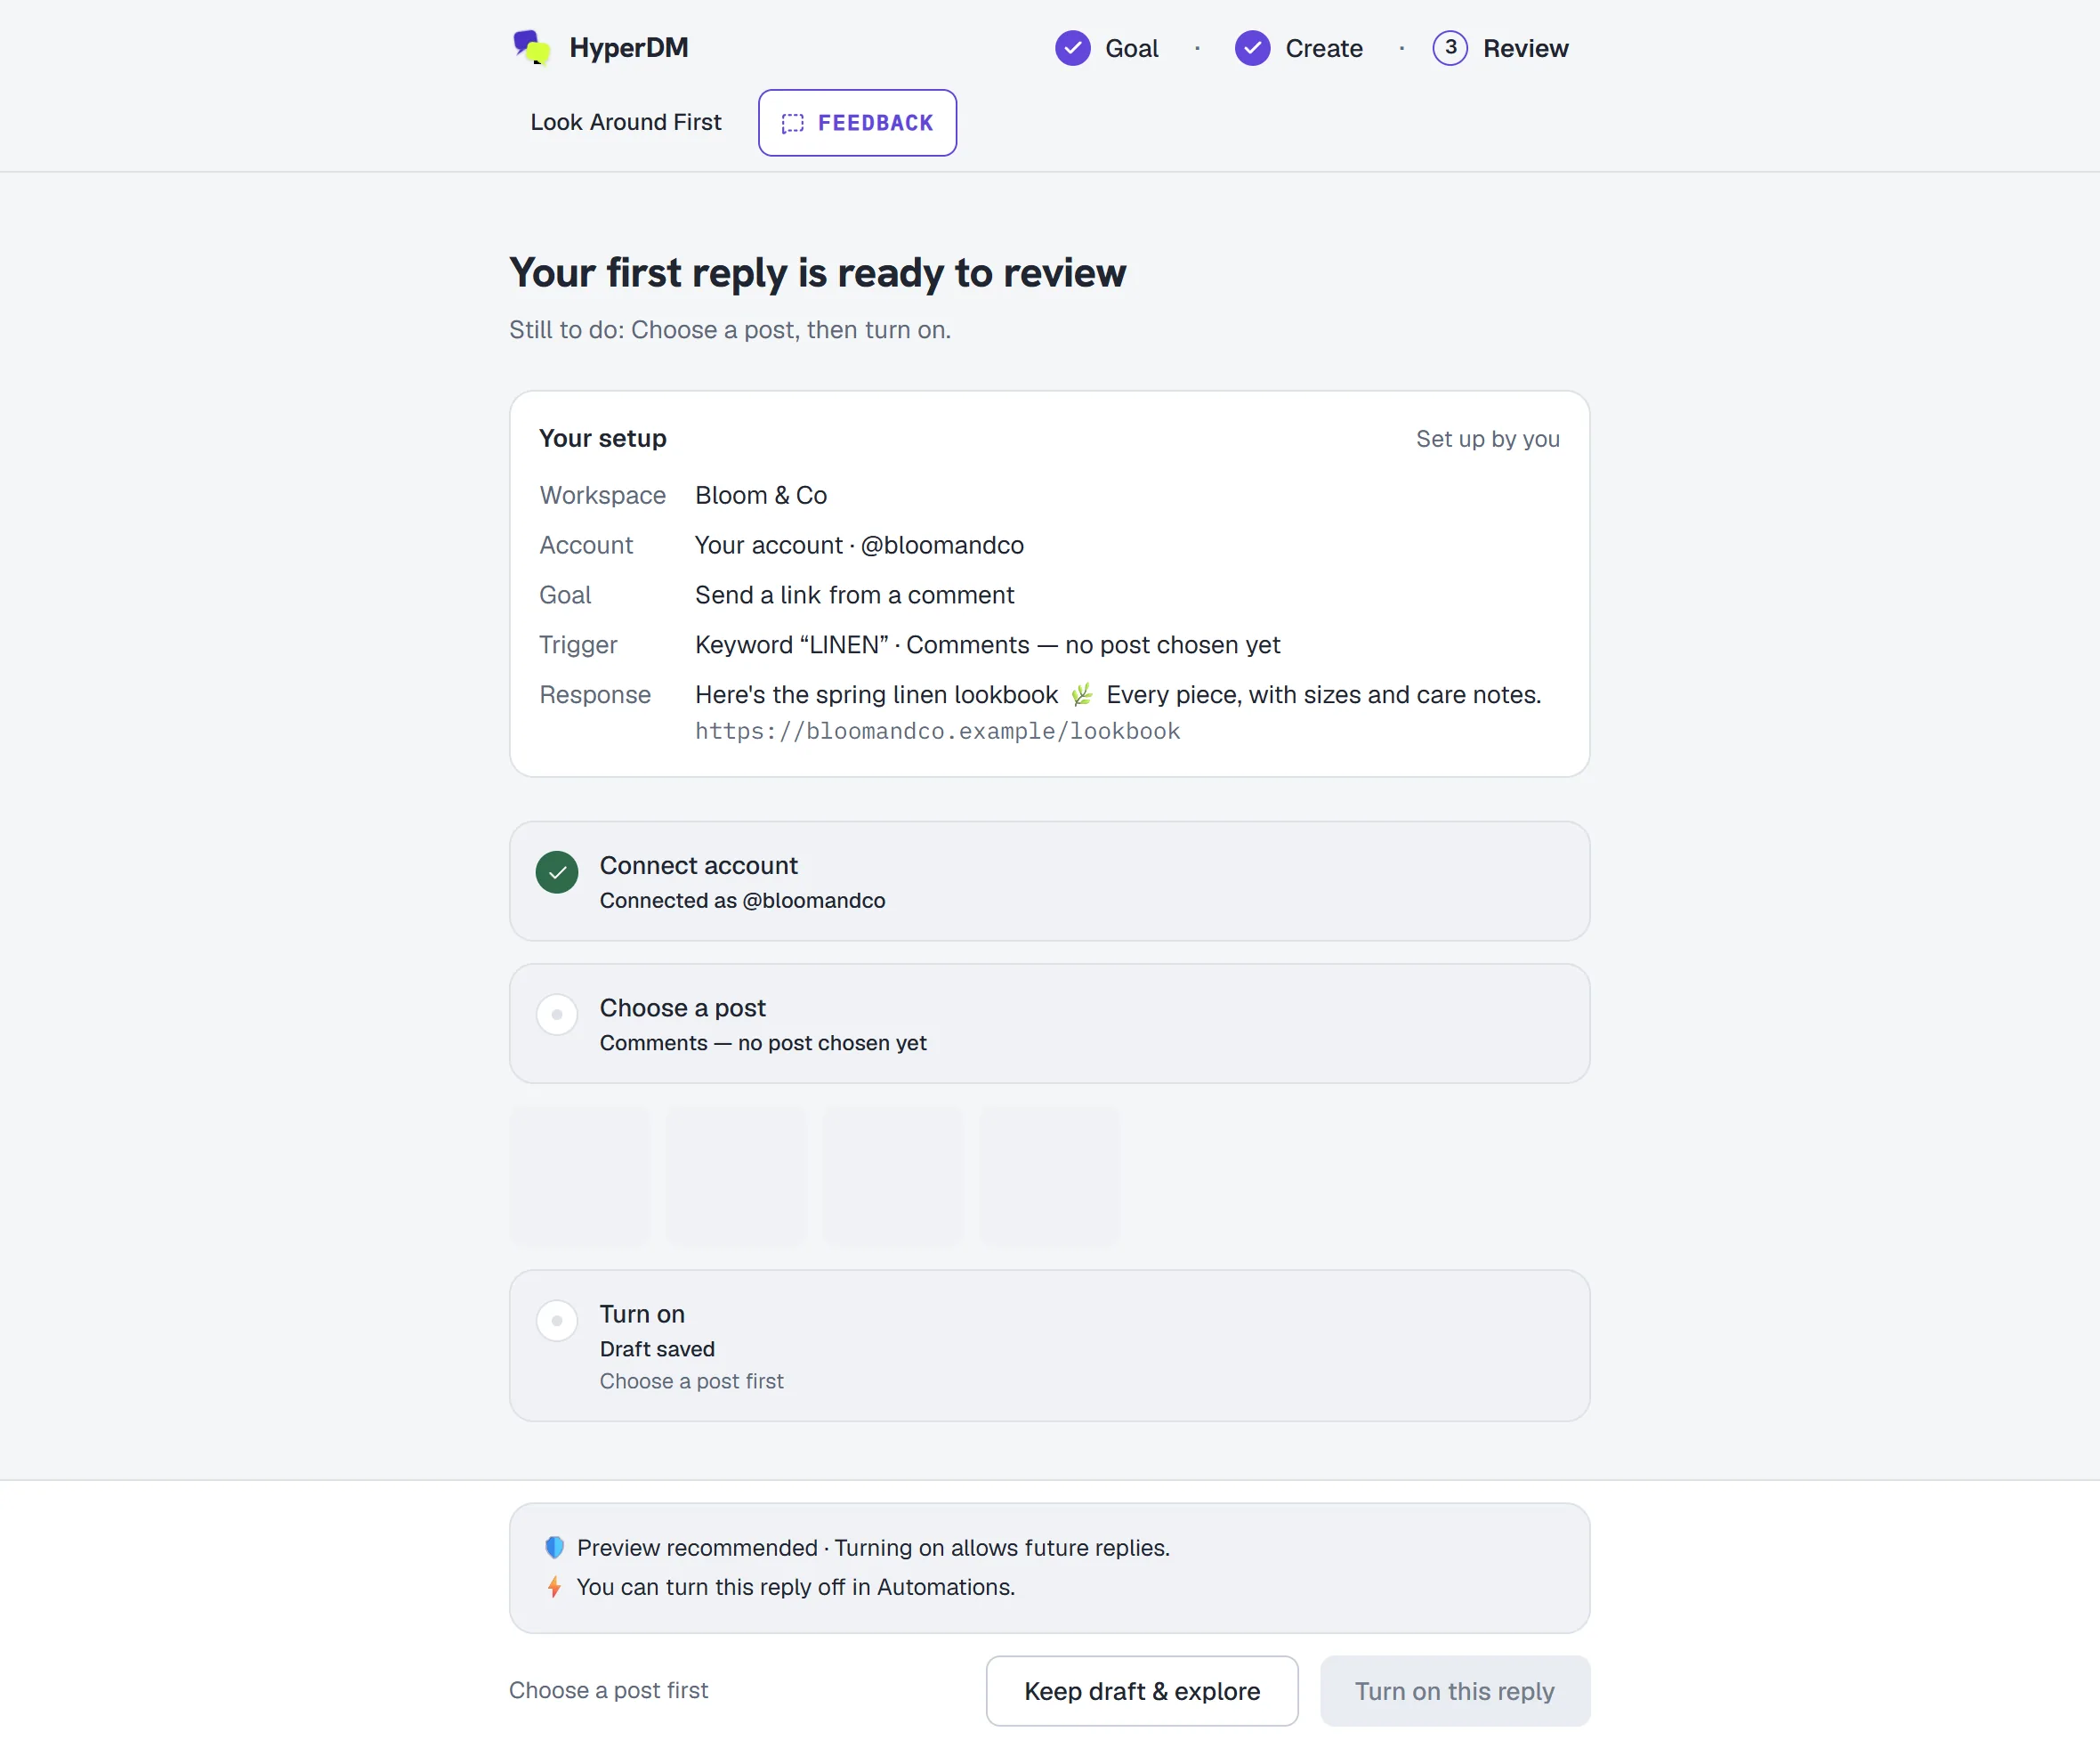This screenshot has width=2100, height=1748.
Task: Open the Feedback button
Action: [x=857, y=123]
